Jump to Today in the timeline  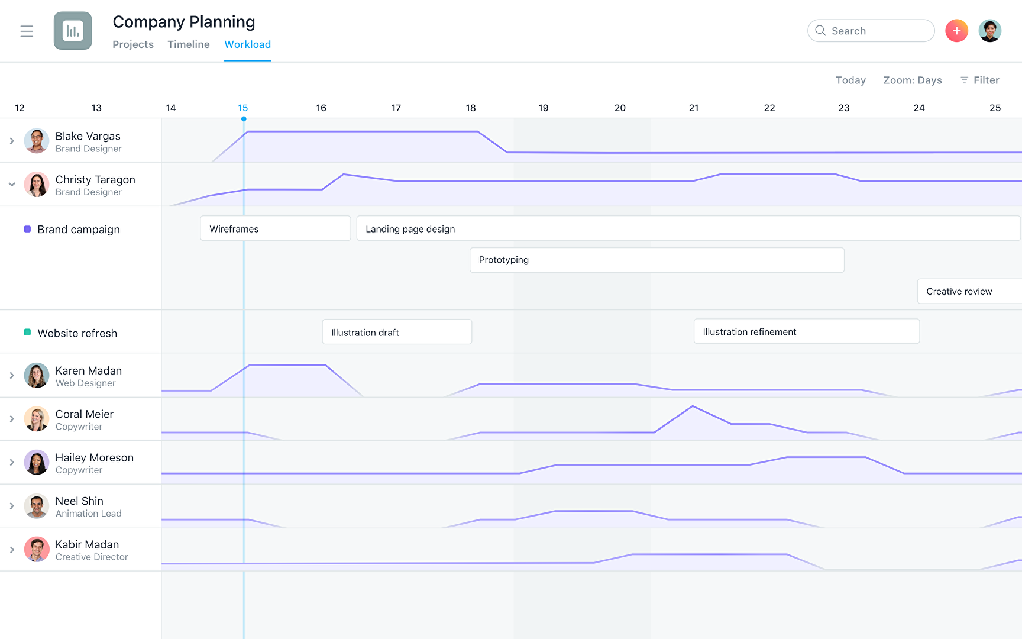tap(850, 80)
